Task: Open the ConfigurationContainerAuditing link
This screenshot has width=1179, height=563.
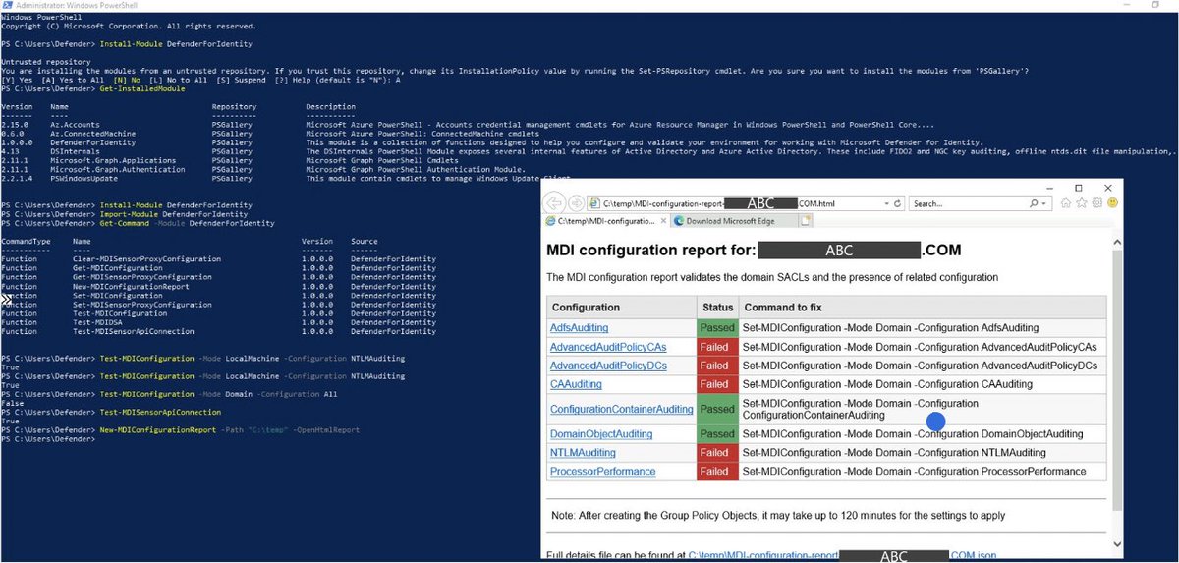Action: coord(621,409)
